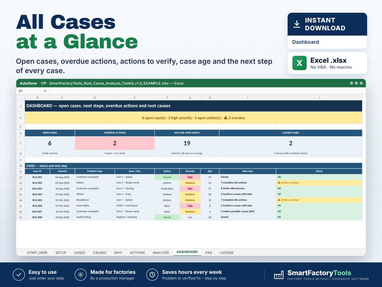382x287 pixels.
Task: Switch to the ANALYSIS sheet tab
Action: pyautogui.click(x=161, y=253)
